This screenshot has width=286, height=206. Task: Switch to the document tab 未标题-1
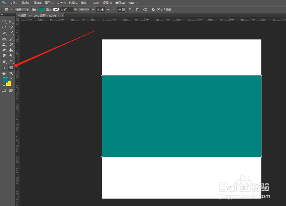38,16
